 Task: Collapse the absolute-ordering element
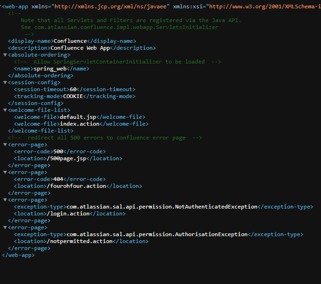(5, 55)
